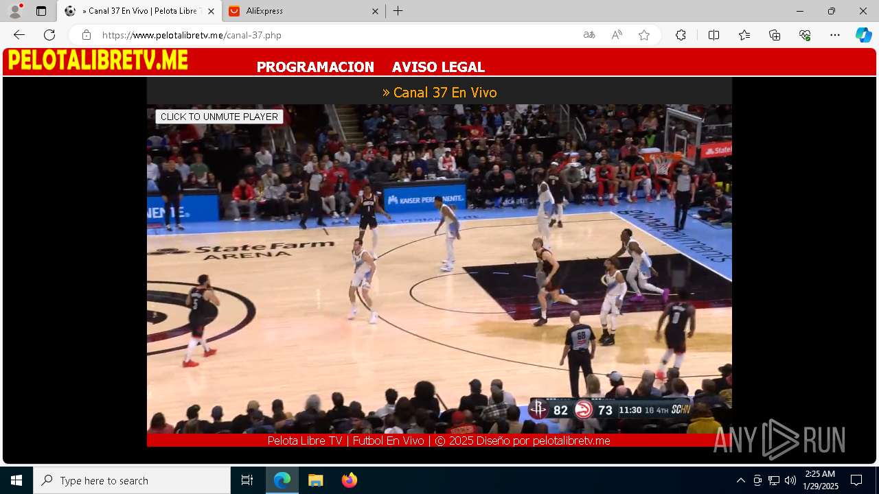Click the Canal 37 En Vivo heading
This screenshot has width=879, height=494.
(439, 93)
